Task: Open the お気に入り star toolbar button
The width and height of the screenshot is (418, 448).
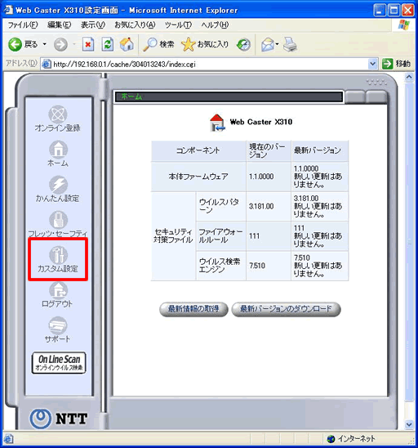Action: pos(205,45)
